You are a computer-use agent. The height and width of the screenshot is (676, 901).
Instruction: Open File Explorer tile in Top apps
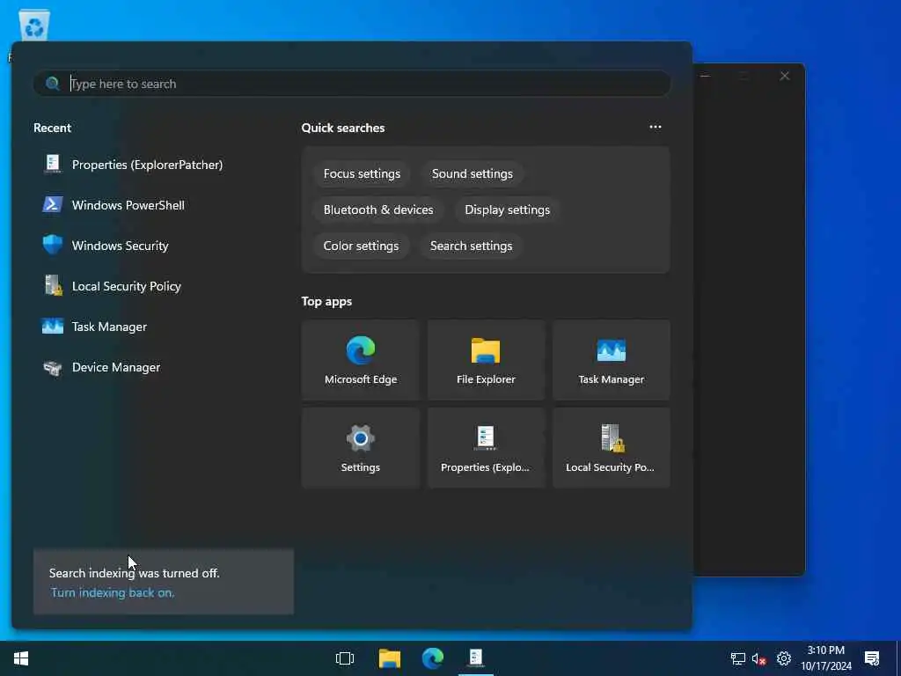(x=486, y=360)
